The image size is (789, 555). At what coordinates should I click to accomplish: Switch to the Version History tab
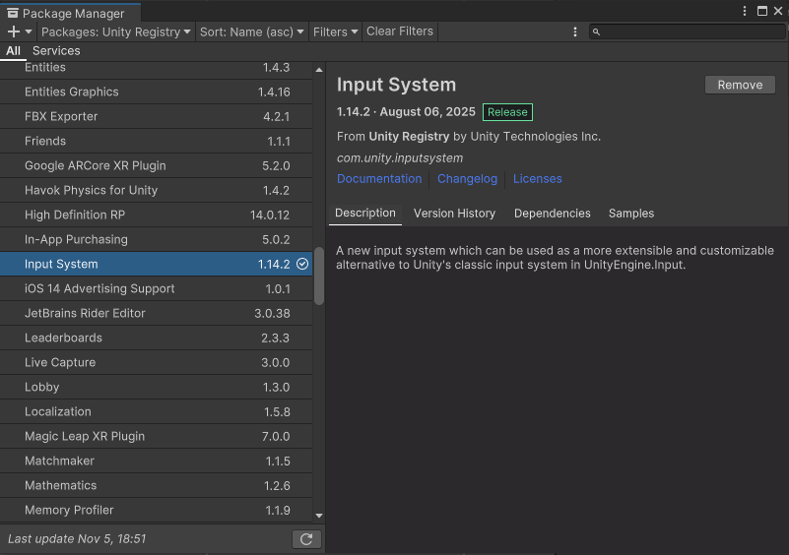point(454,214)
